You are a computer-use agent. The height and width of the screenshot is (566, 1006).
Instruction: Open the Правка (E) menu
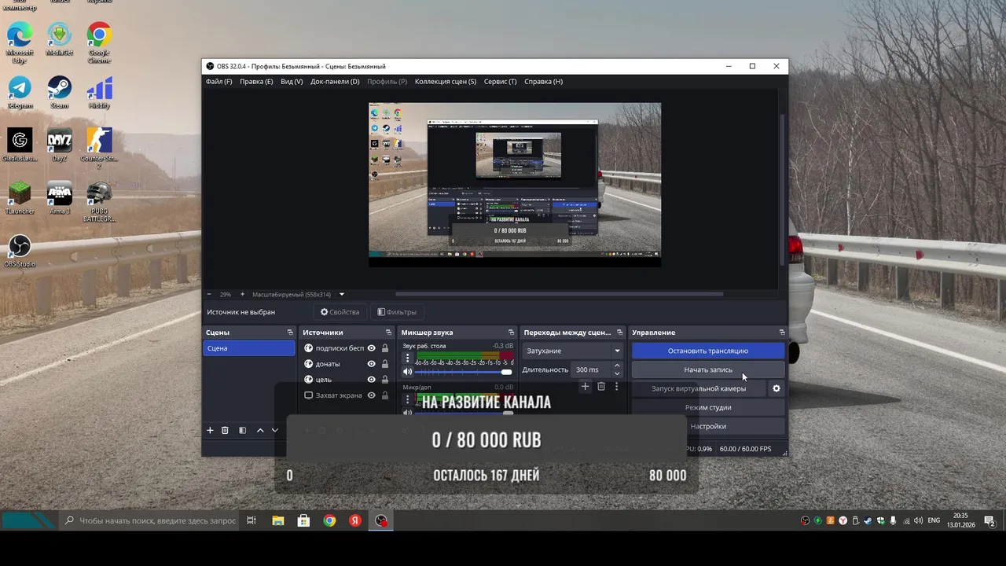coord(256,82)
